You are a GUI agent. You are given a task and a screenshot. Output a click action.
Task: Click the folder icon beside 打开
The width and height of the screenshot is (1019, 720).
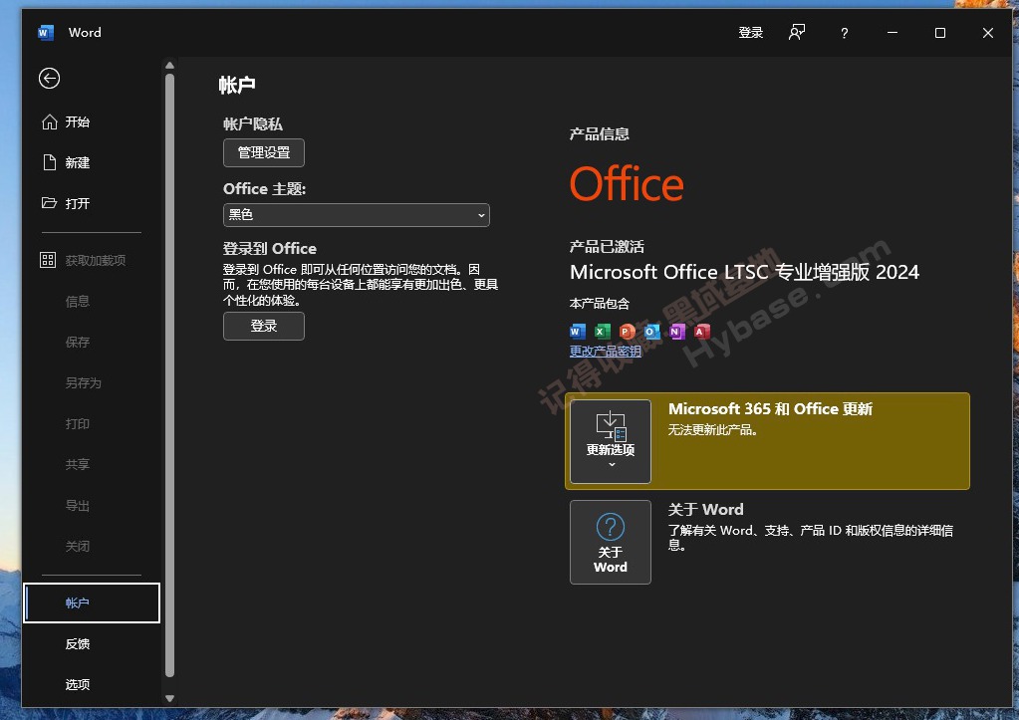[x=50, y=203]
